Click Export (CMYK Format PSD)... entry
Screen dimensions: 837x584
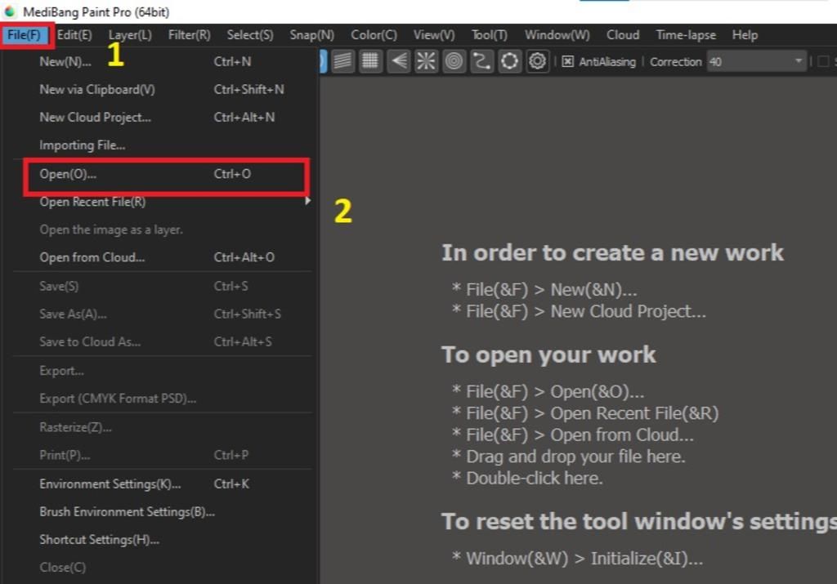pos(162,399)
